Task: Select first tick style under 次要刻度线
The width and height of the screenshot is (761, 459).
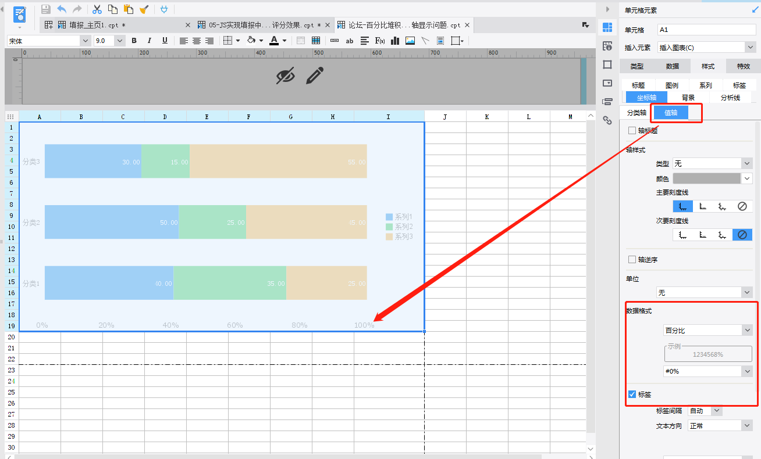Action: 683,235
